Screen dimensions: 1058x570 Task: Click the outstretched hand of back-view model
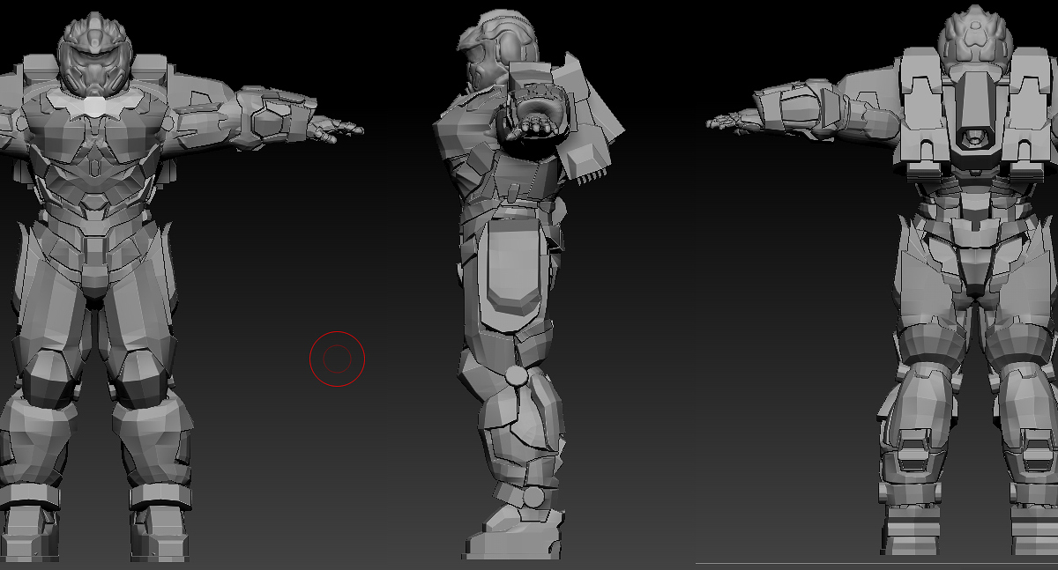pyautogui.click(x=732, y=122)
